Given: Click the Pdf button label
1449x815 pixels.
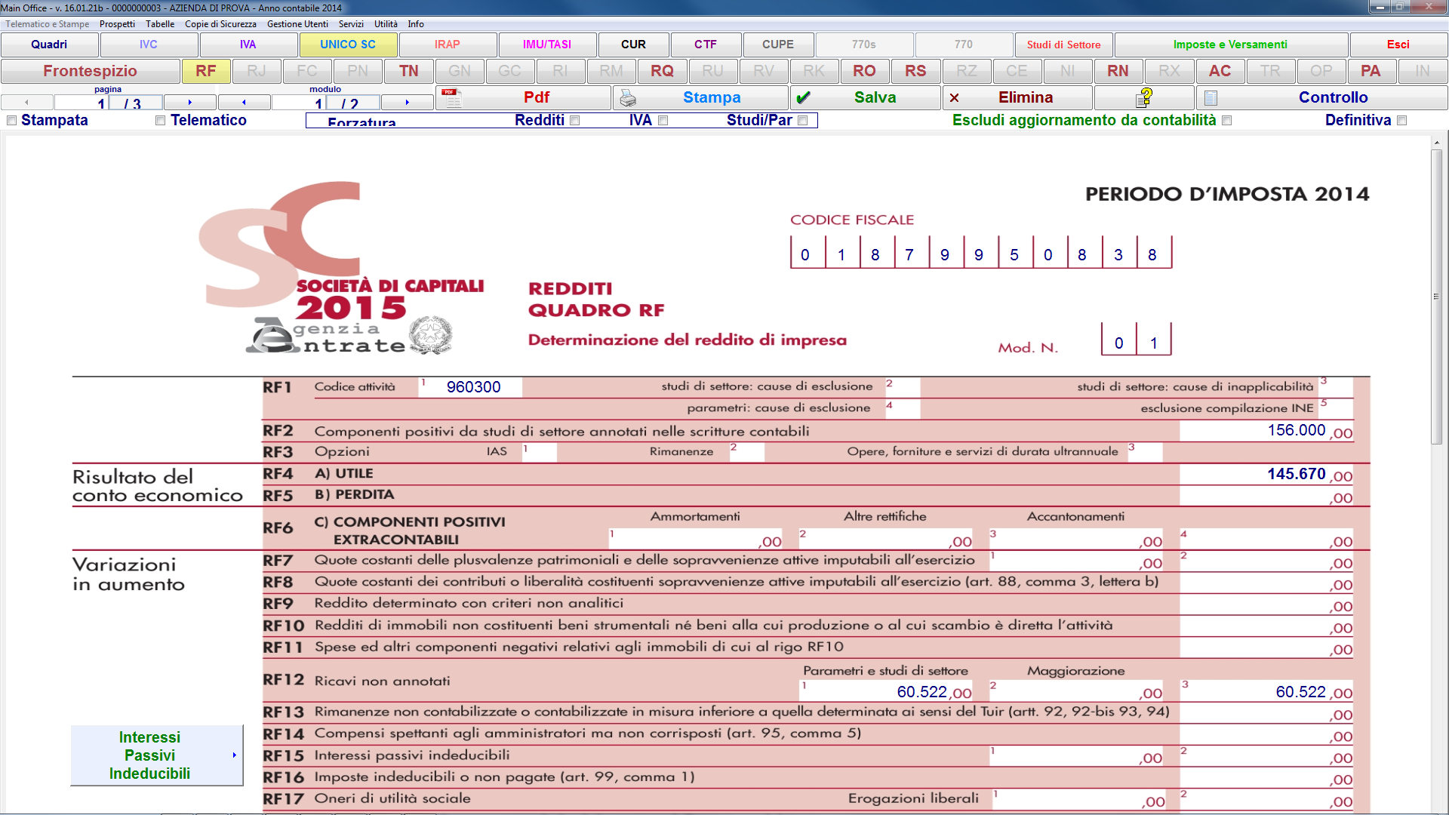Looking at the screenshot, I should point(537,97).
